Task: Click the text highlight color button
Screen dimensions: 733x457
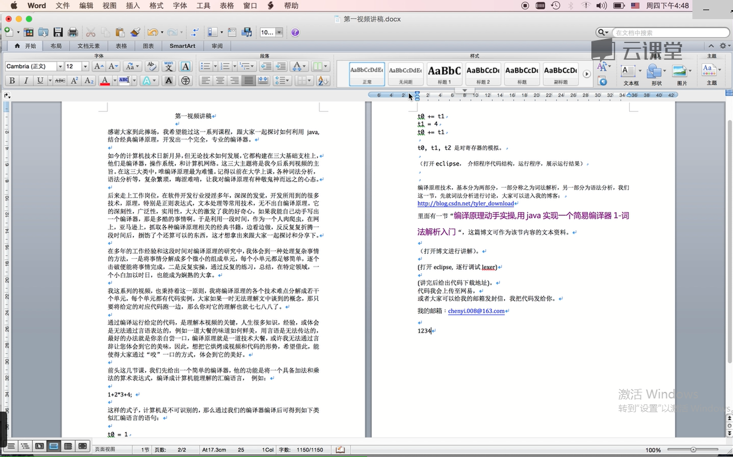Action: click(124, 81)
